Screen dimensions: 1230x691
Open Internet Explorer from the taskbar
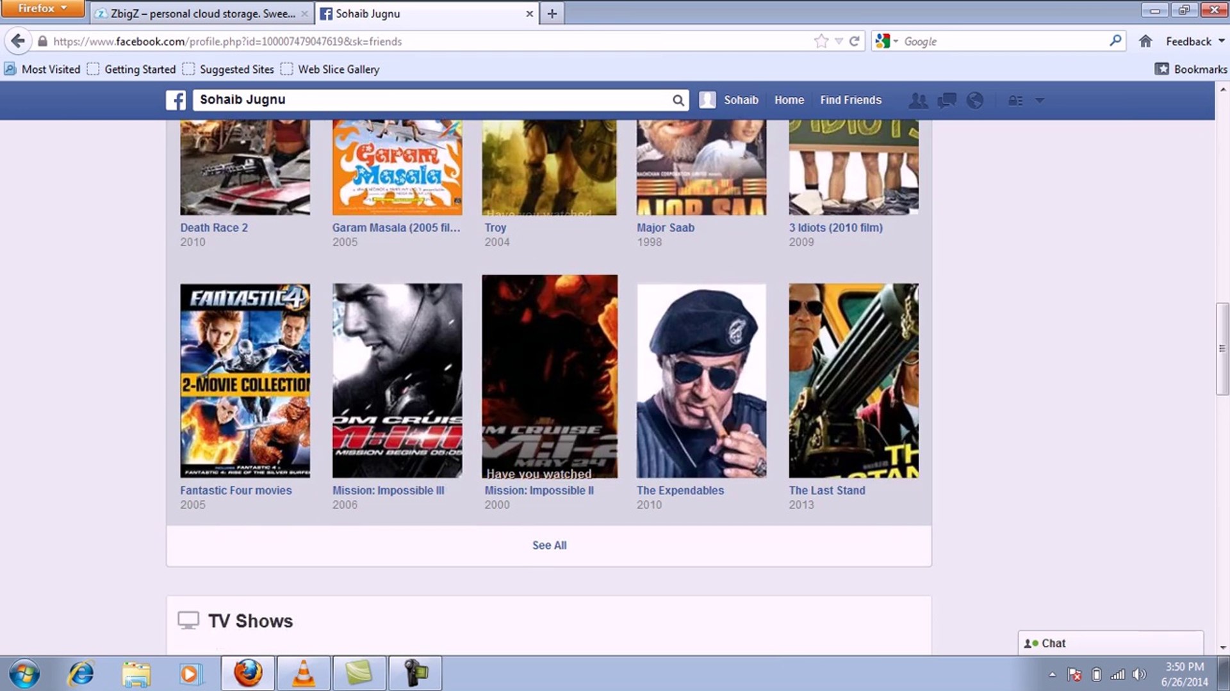80,673
